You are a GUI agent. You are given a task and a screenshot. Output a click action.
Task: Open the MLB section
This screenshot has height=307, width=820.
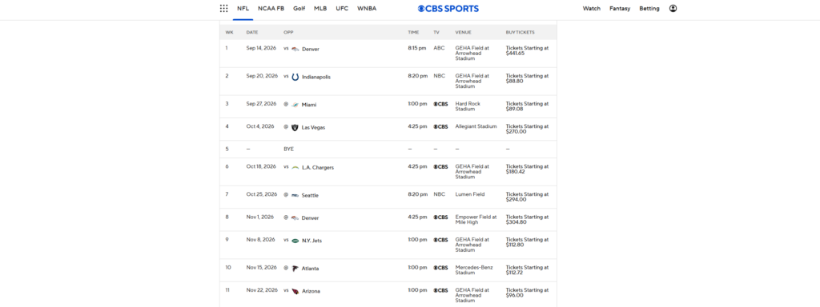320,8
